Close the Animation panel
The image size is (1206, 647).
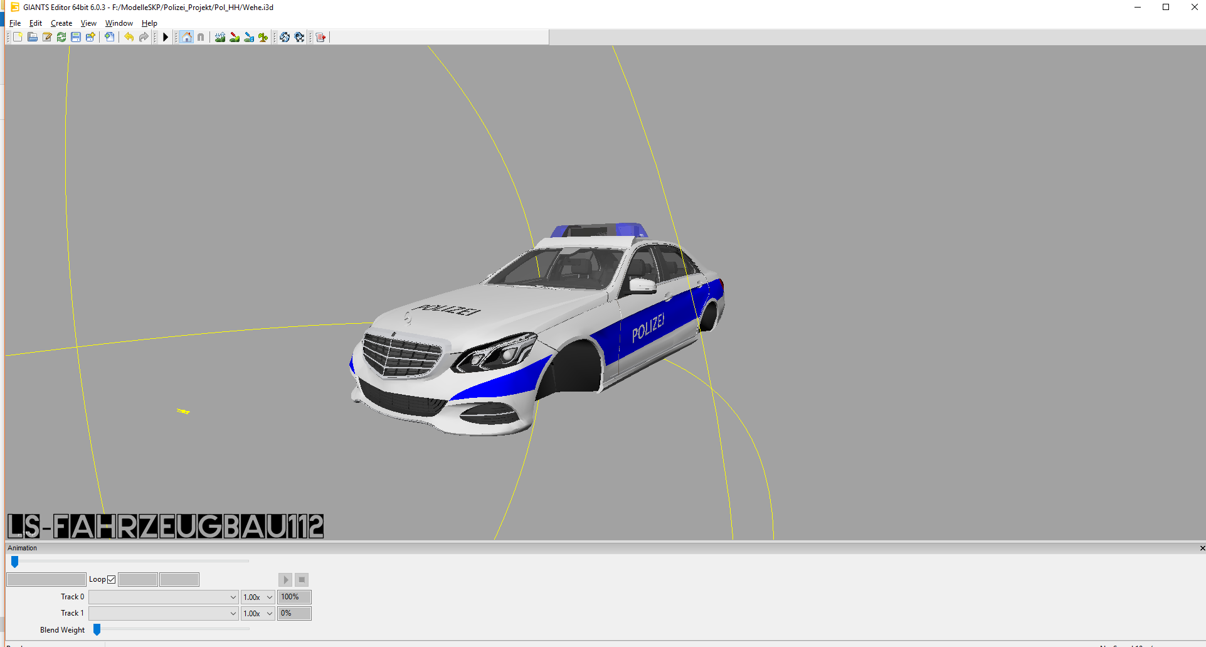pos(1202,548)
